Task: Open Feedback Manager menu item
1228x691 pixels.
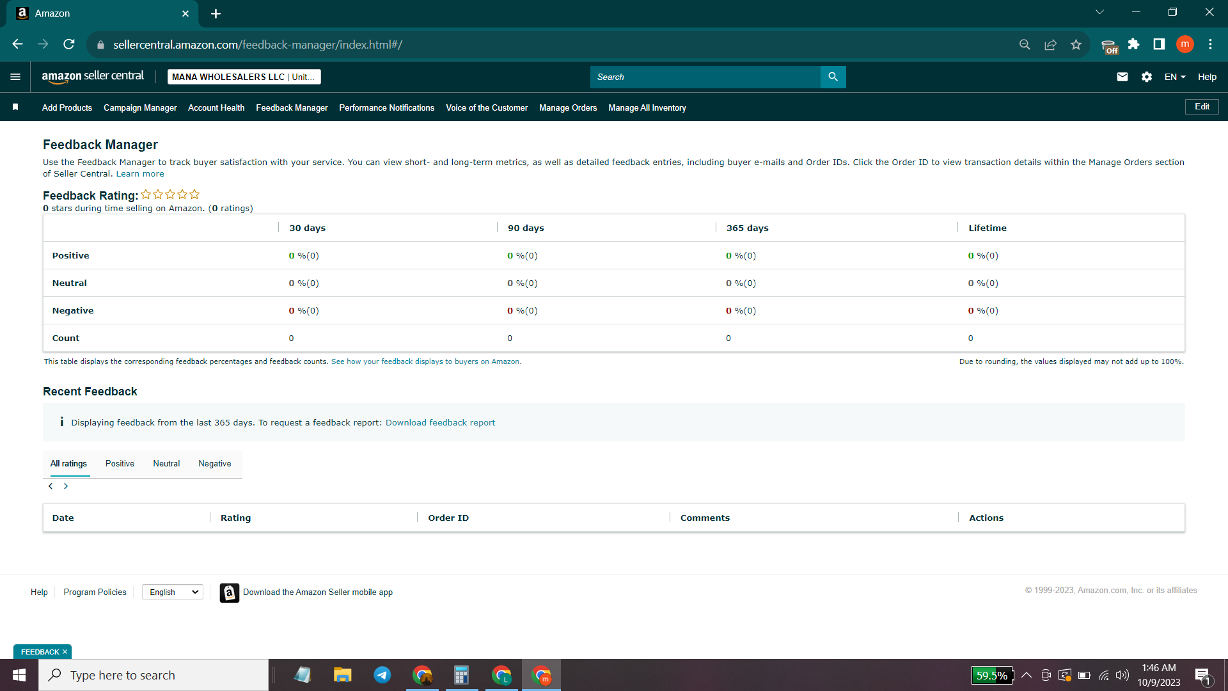Action: 292,107
